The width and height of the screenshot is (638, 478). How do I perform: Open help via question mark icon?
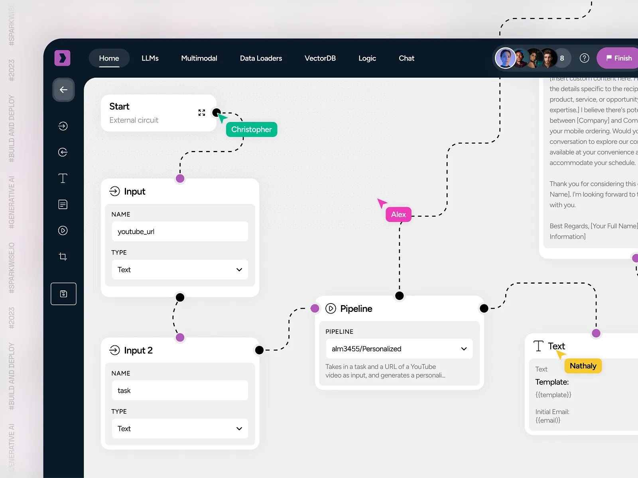[x=584, y=58]
